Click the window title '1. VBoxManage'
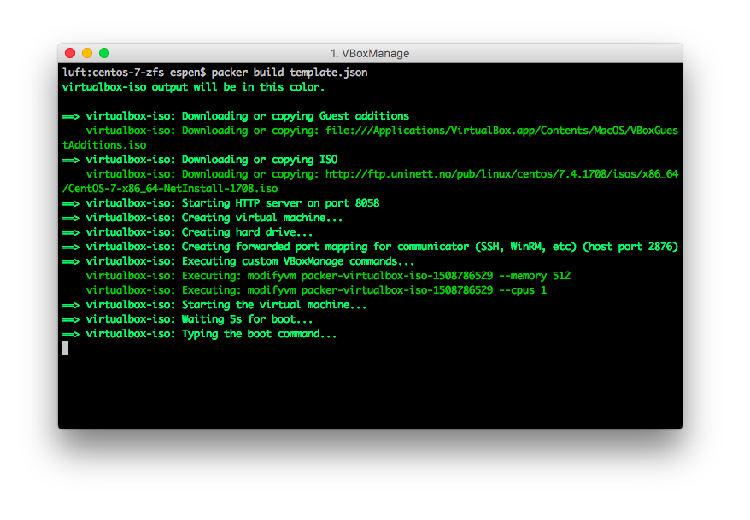Viewport: 750px width, 520px height. click(370, 54)
